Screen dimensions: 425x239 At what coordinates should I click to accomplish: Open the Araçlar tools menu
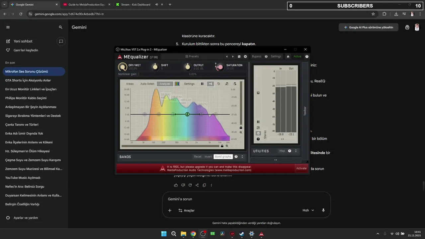tap(186, 210)
